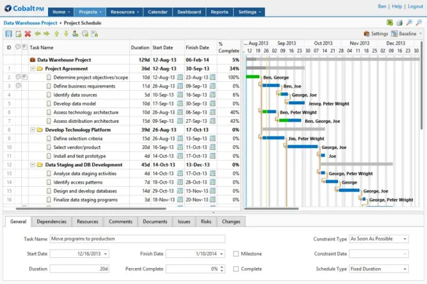427x284 pixels.
Task: Open finish date calendar for Define business requirements
Action: pyautogui.click(x=212, y=86)
